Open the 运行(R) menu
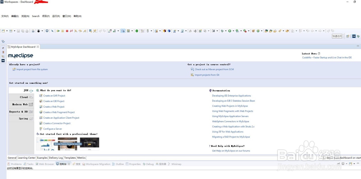The width and height of the screenshot is (361, 179). (x=56, y=16)
